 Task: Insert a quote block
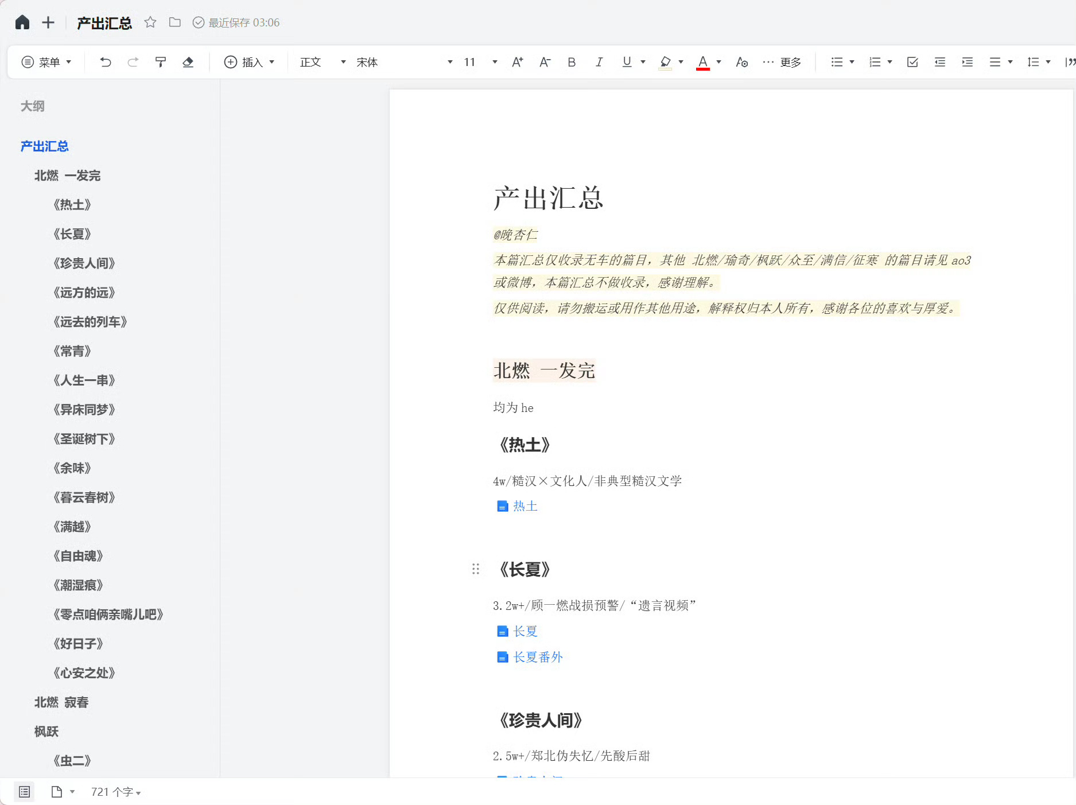(1070, 62)
